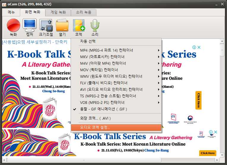227x165 pixels.
Task: Open the 메뉴 tab
Action: [x=11, y=12]
